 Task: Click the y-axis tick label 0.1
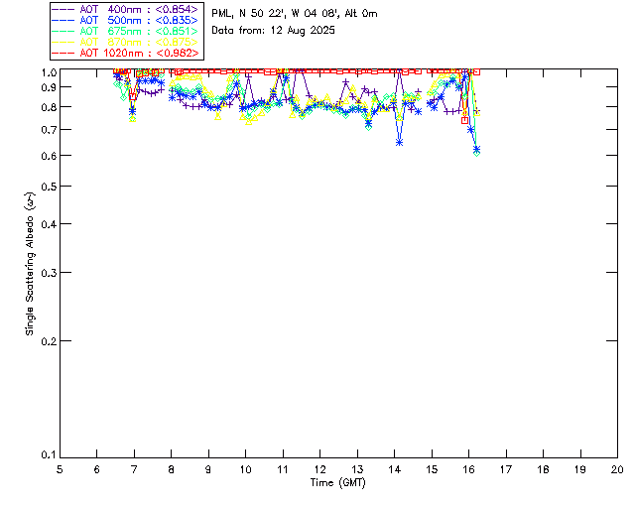[49, 455]
